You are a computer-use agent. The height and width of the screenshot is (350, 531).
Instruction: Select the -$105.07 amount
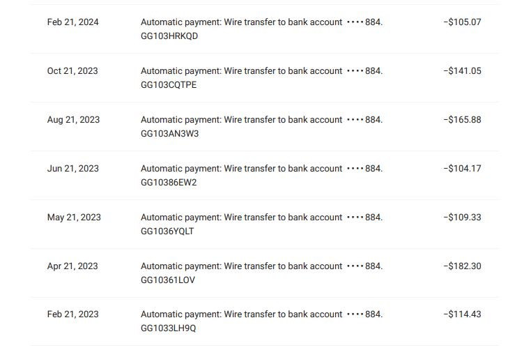[x=462, y=22]
